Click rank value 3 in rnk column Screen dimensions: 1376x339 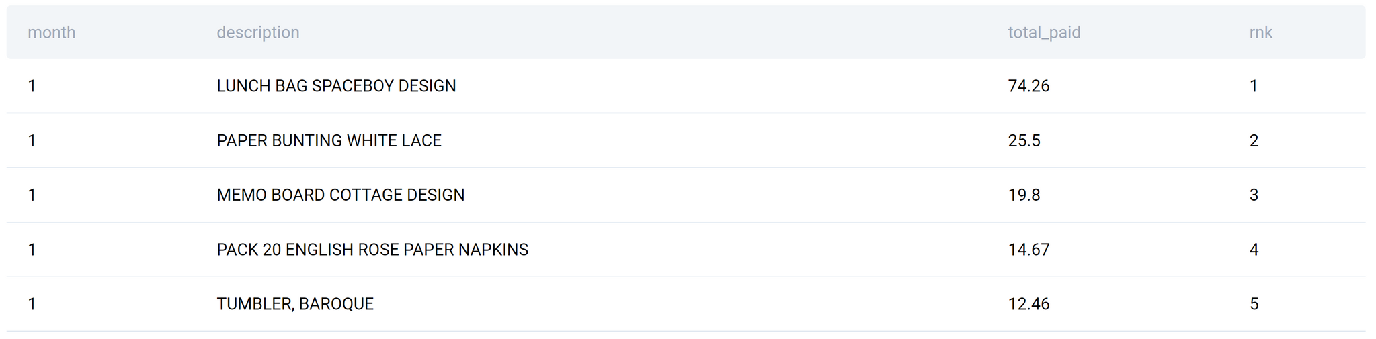1254,195
